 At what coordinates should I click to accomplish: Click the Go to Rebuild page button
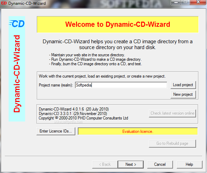[x=172, y=143]
